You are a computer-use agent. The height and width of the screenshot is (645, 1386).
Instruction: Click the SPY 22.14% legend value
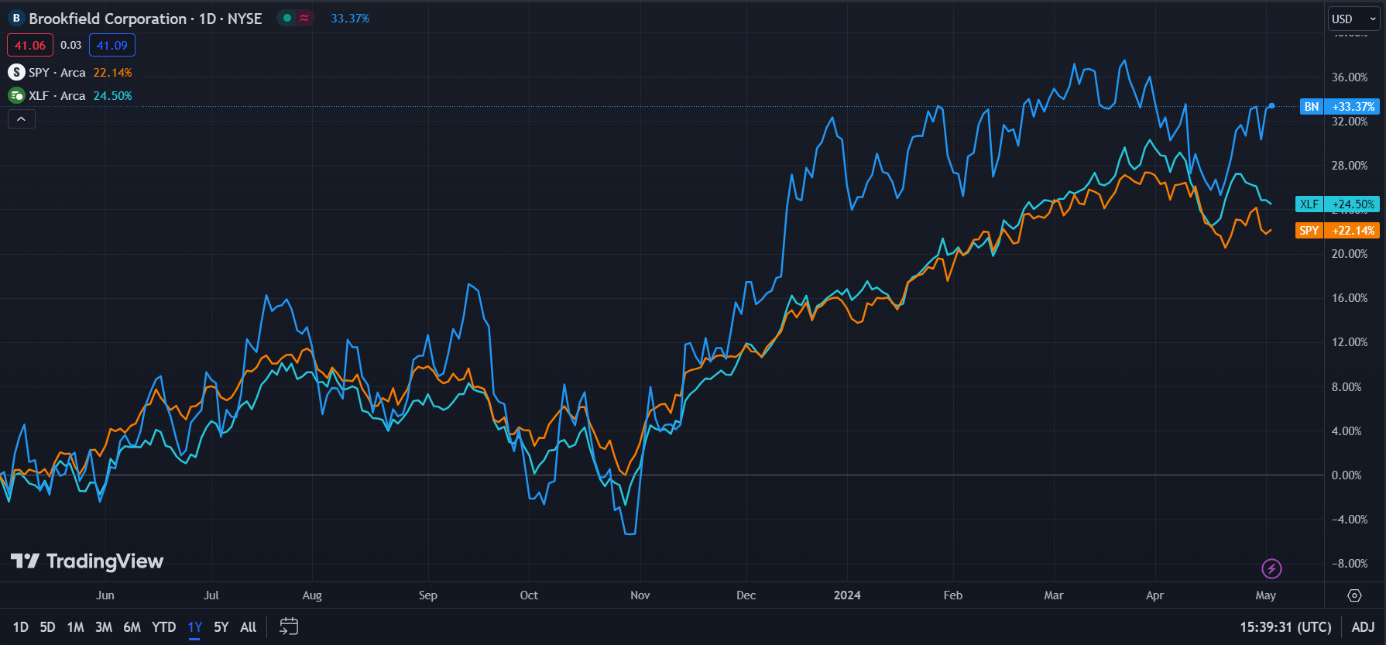(113, 72)
